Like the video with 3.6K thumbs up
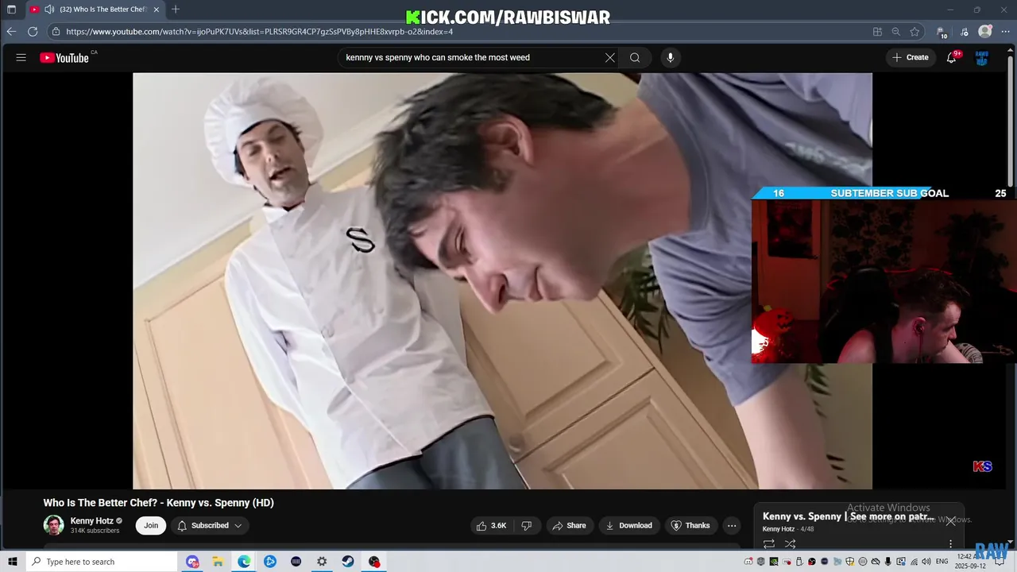 pyautogui.click(x=492, y=525)
